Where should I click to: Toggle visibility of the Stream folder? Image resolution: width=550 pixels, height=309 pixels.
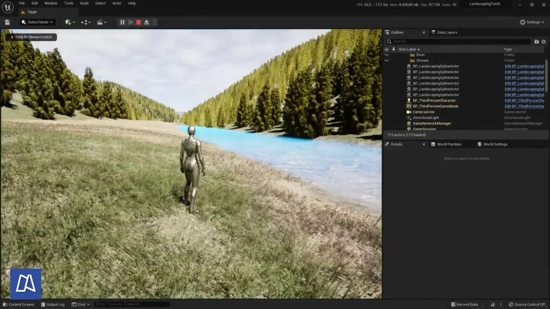386,61
